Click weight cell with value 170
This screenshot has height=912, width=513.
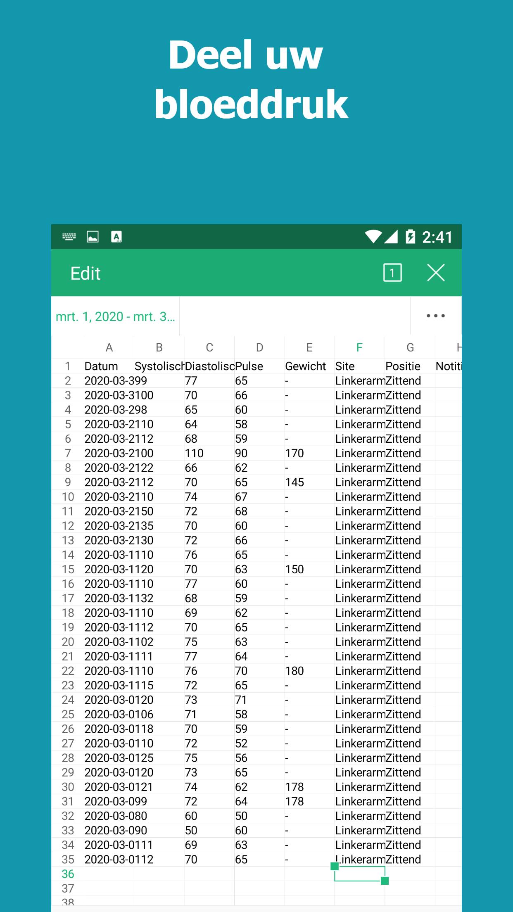point(309,453)
